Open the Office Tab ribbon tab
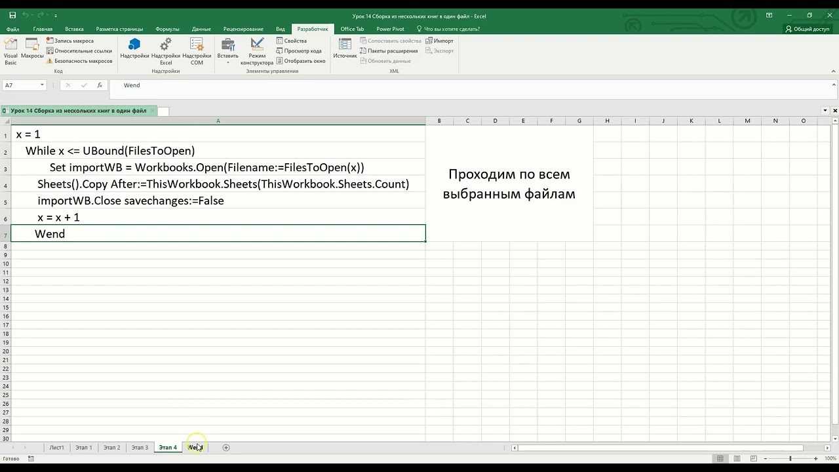Screen dimensions: 839x472 352,29
